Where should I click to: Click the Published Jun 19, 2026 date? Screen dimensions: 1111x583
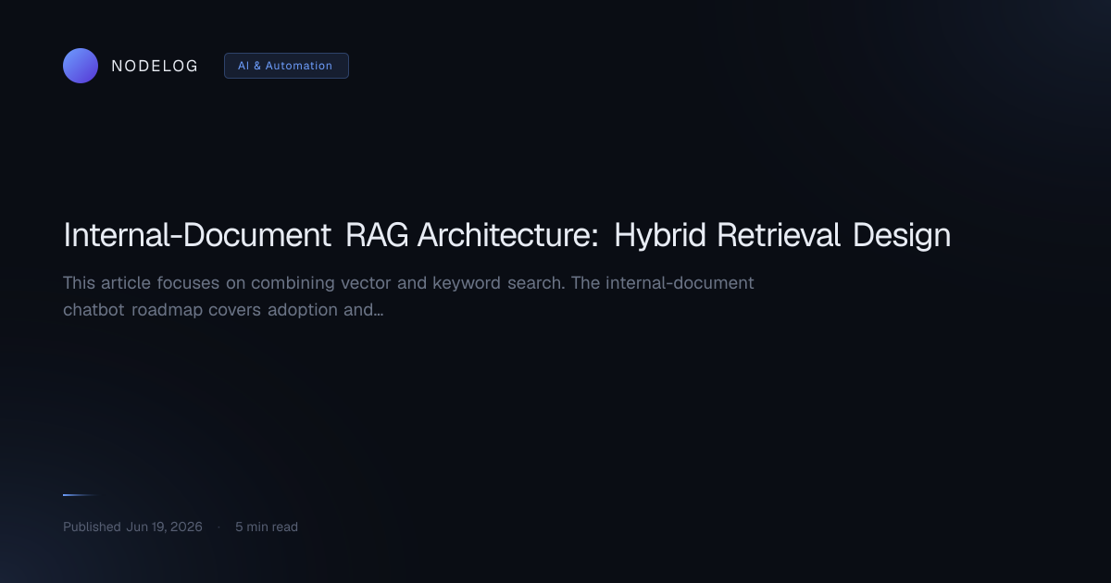coord(132,527)
